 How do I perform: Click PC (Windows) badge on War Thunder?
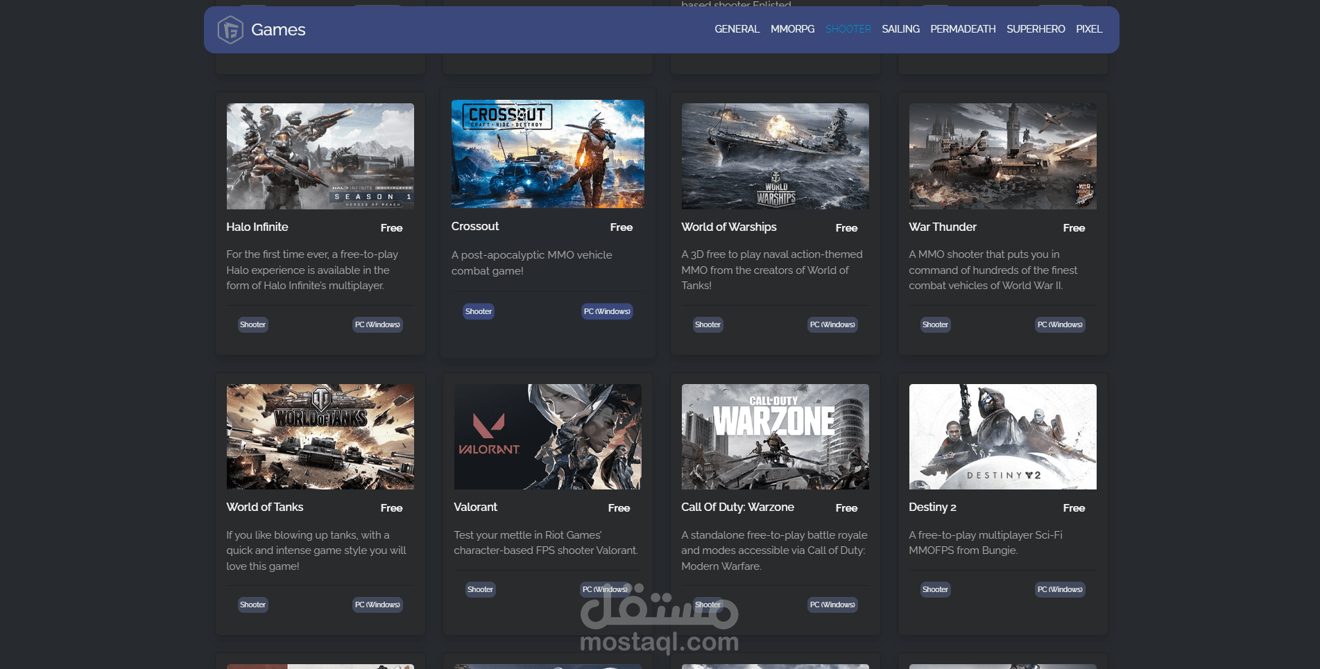1060,324
